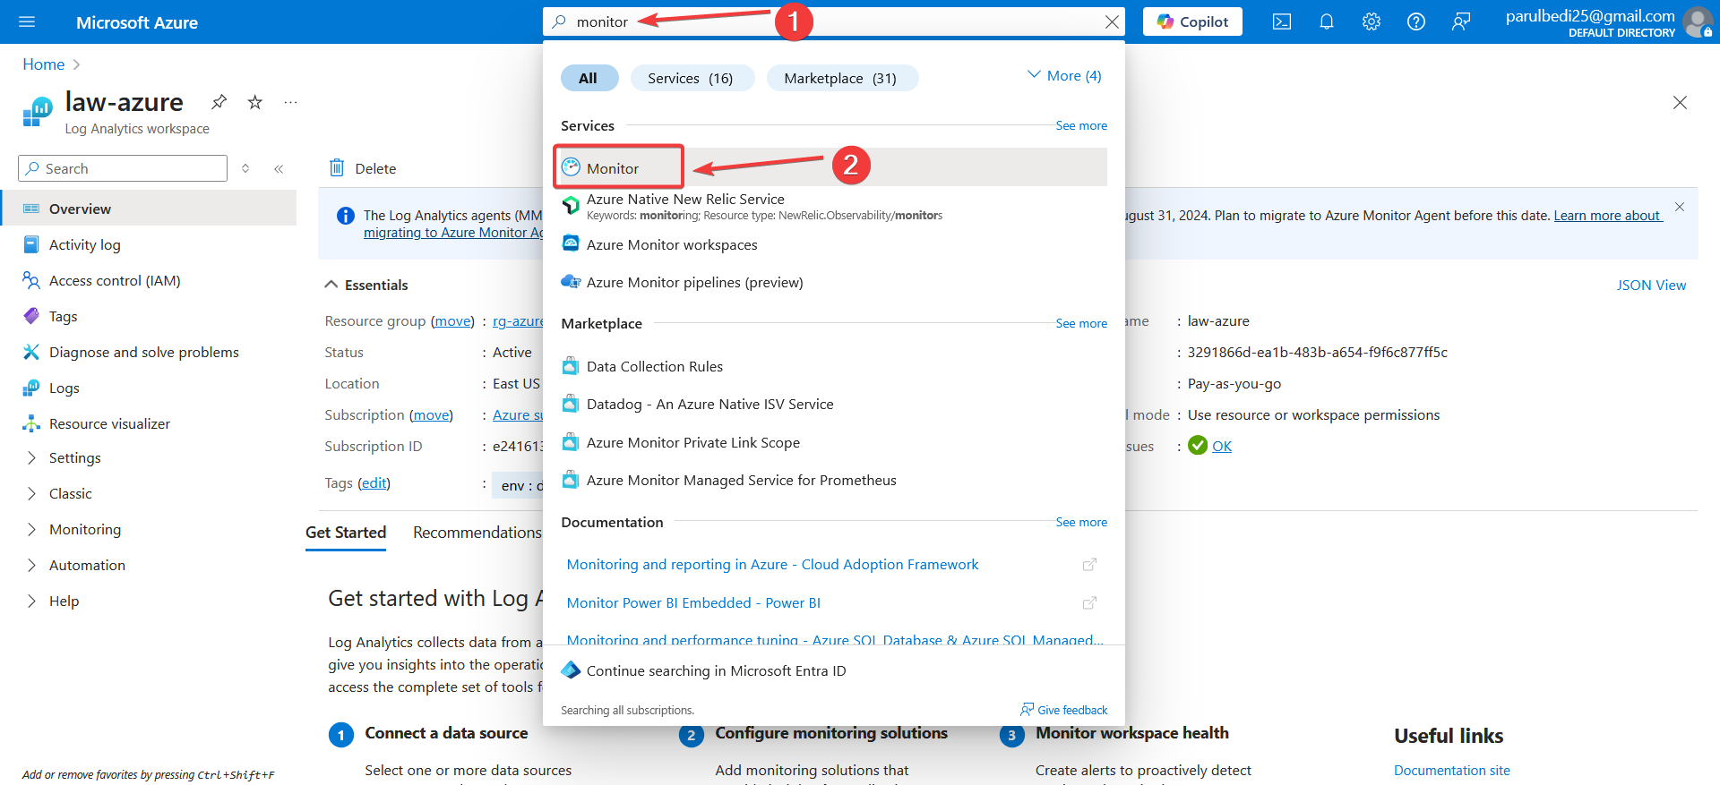1720x785 pixels.
Task: Edit tags via edit link
Action: 374,482
